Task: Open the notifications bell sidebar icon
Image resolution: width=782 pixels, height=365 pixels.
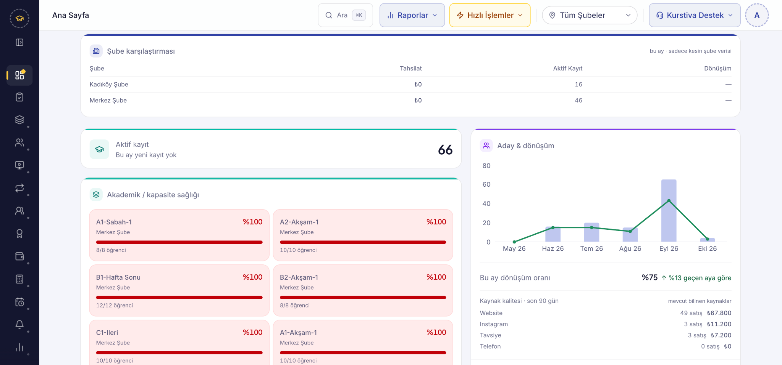Action: tap(19, 325)
